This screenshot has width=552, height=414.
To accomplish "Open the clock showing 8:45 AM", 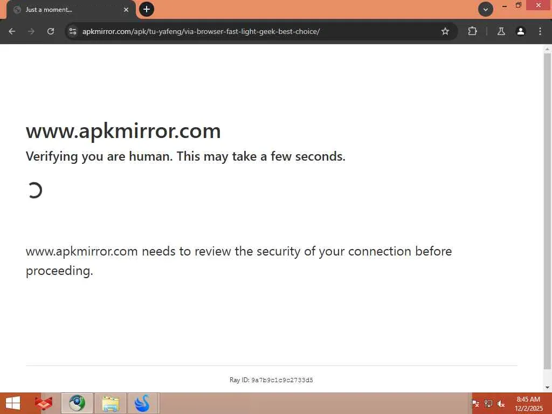I will pyautogui.click(x=528, y=403).
